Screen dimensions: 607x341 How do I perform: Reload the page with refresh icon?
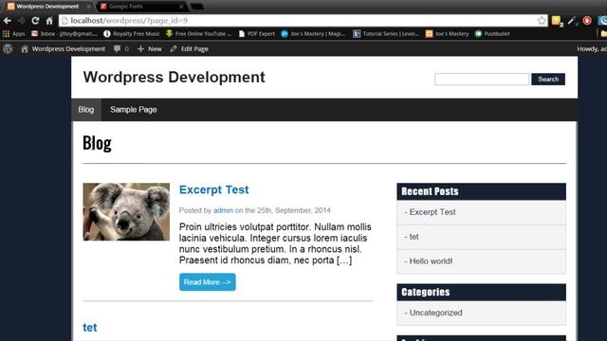[x=35, y=21]
